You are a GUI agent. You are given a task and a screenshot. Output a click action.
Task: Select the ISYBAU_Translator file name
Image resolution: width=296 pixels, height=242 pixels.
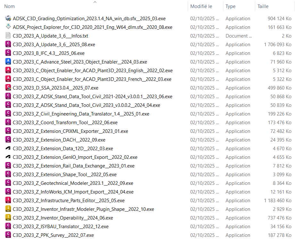(61, 227)
